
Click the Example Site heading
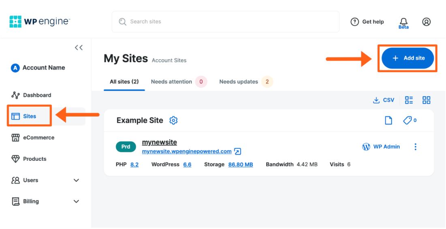click(x=140, y=121)
